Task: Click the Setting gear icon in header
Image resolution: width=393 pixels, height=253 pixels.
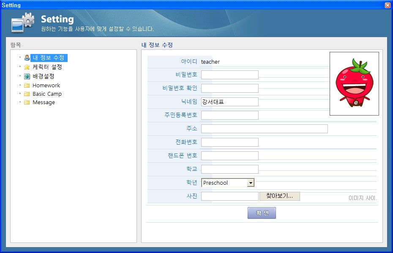Action: pyautogui.click(x=23, y=23)
